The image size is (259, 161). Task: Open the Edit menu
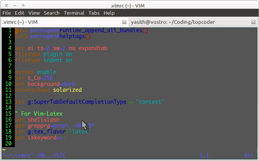(20, 13)
